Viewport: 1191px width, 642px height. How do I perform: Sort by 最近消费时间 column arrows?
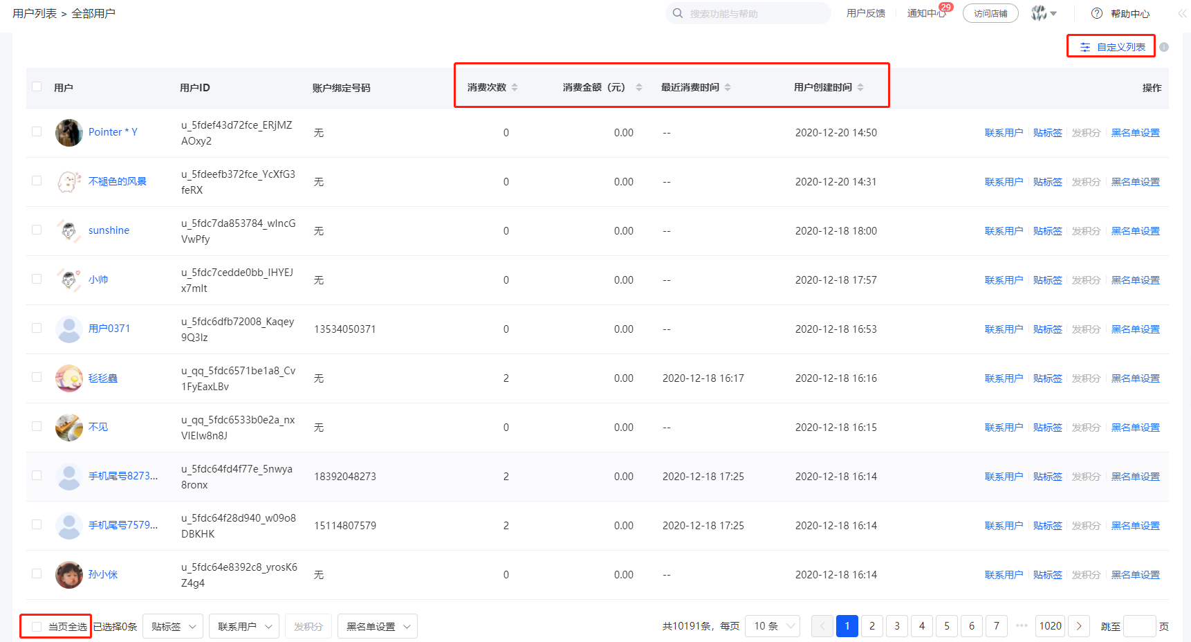coord(728,87)
